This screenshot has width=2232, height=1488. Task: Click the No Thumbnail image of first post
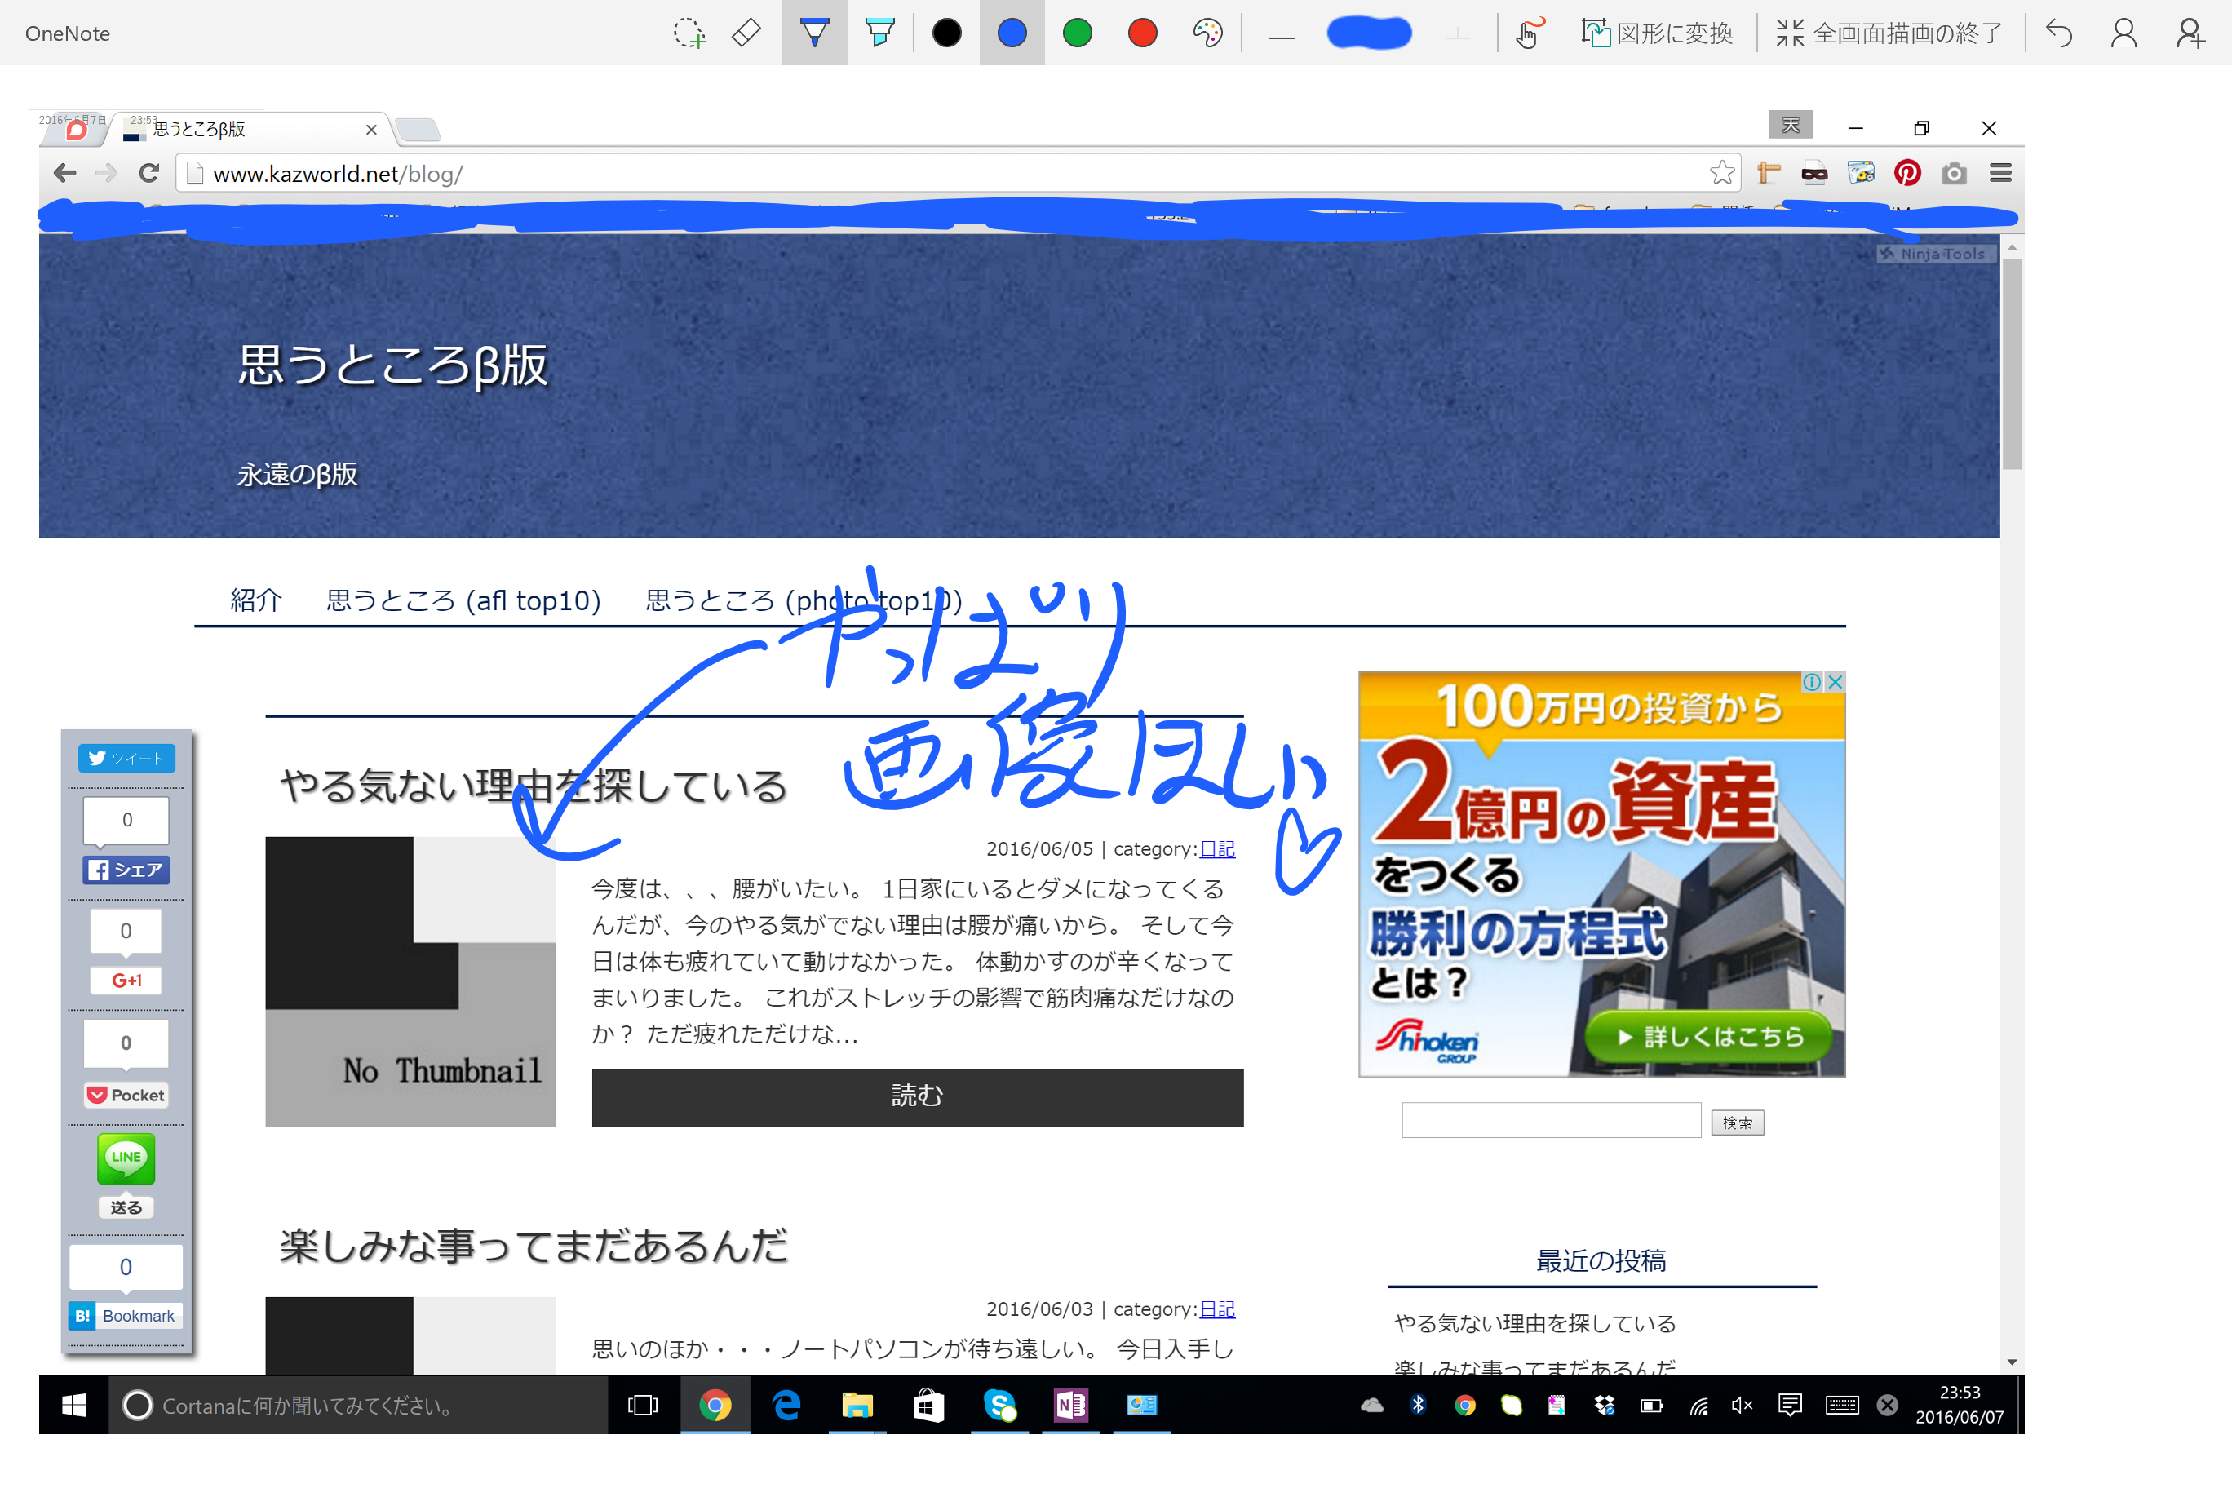(x=410, y=981)
